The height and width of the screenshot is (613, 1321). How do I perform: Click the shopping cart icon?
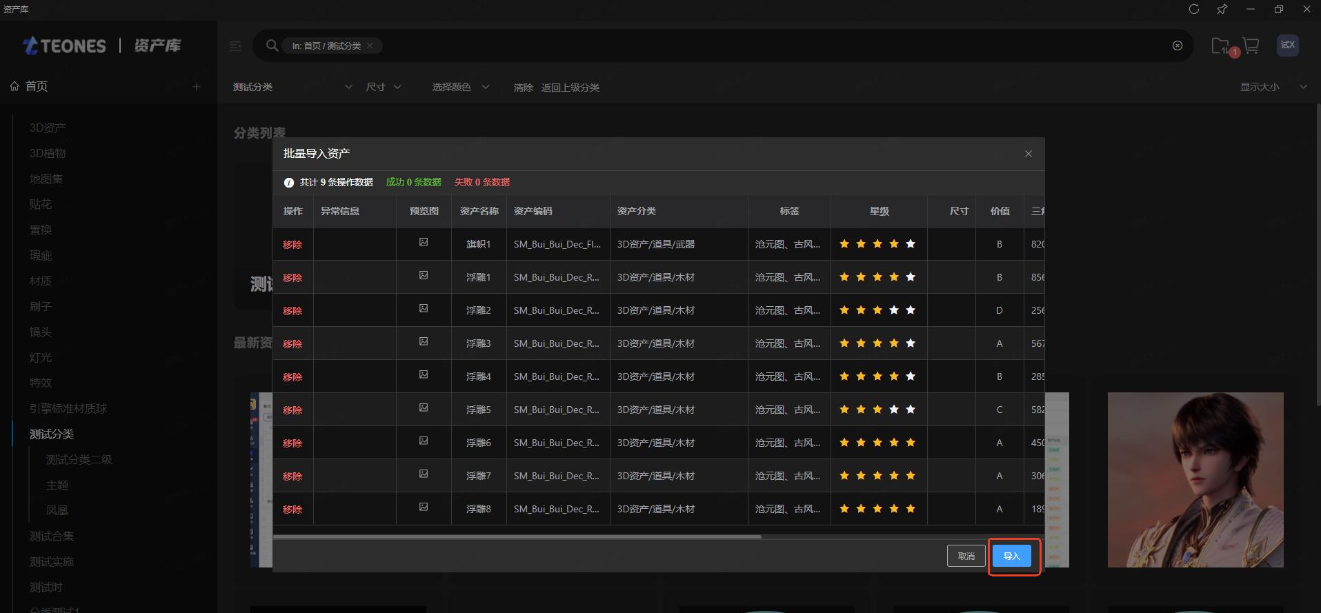coord(1251,46)
